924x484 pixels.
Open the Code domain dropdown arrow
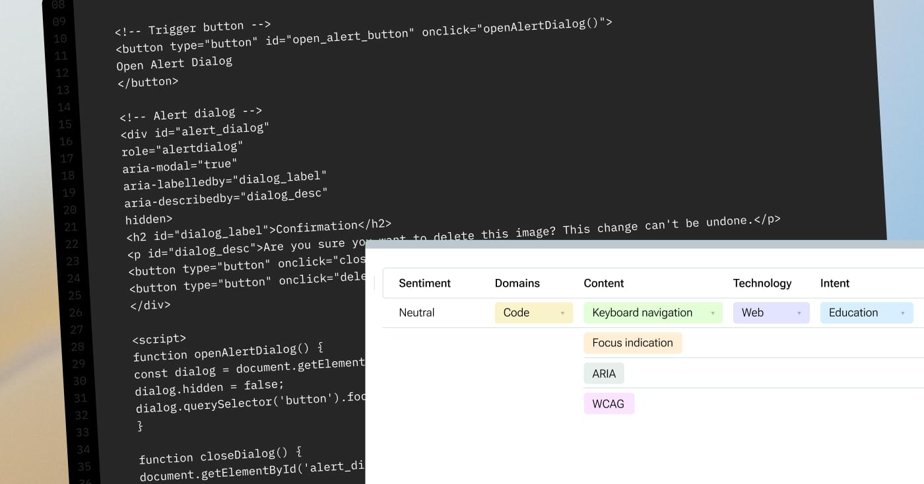[x=562, y=313]
